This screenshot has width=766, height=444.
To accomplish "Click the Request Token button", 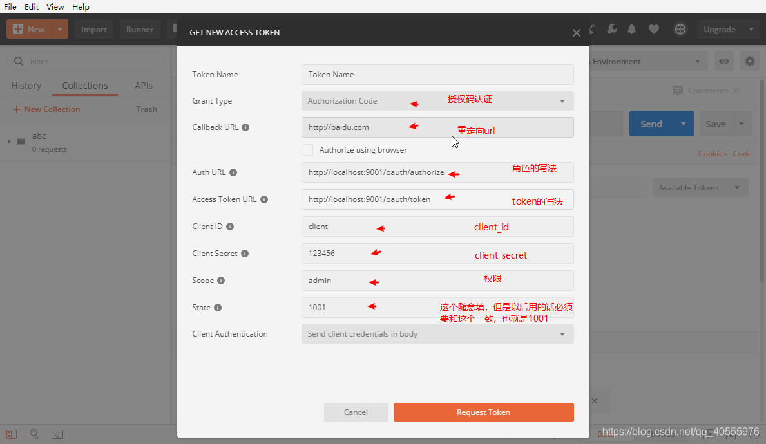I will [483, 412].
